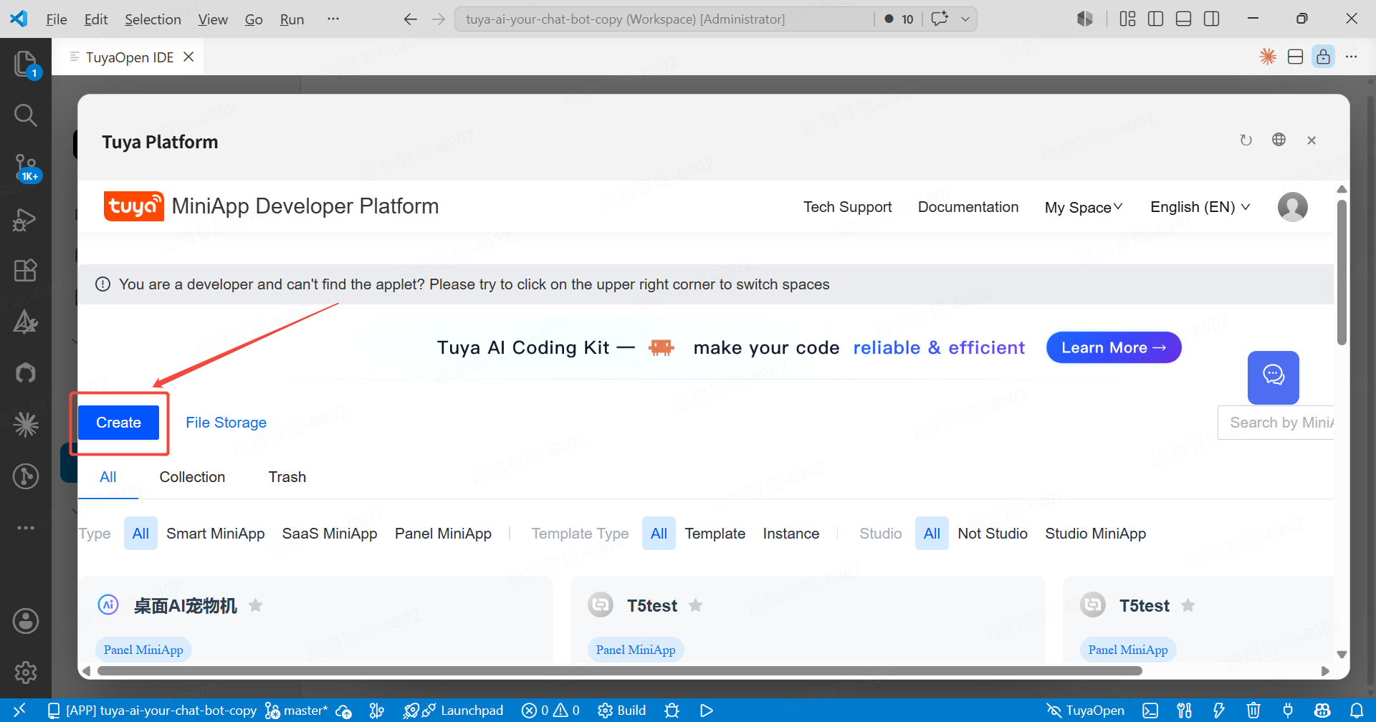Open the View menu
This screenshot has height=722, width=1376.
click(x=213, y=19)
